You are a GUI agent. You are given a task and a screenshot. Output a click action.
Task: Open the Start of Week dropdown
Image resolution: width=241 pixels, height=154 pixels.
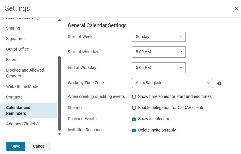point(159,37)
